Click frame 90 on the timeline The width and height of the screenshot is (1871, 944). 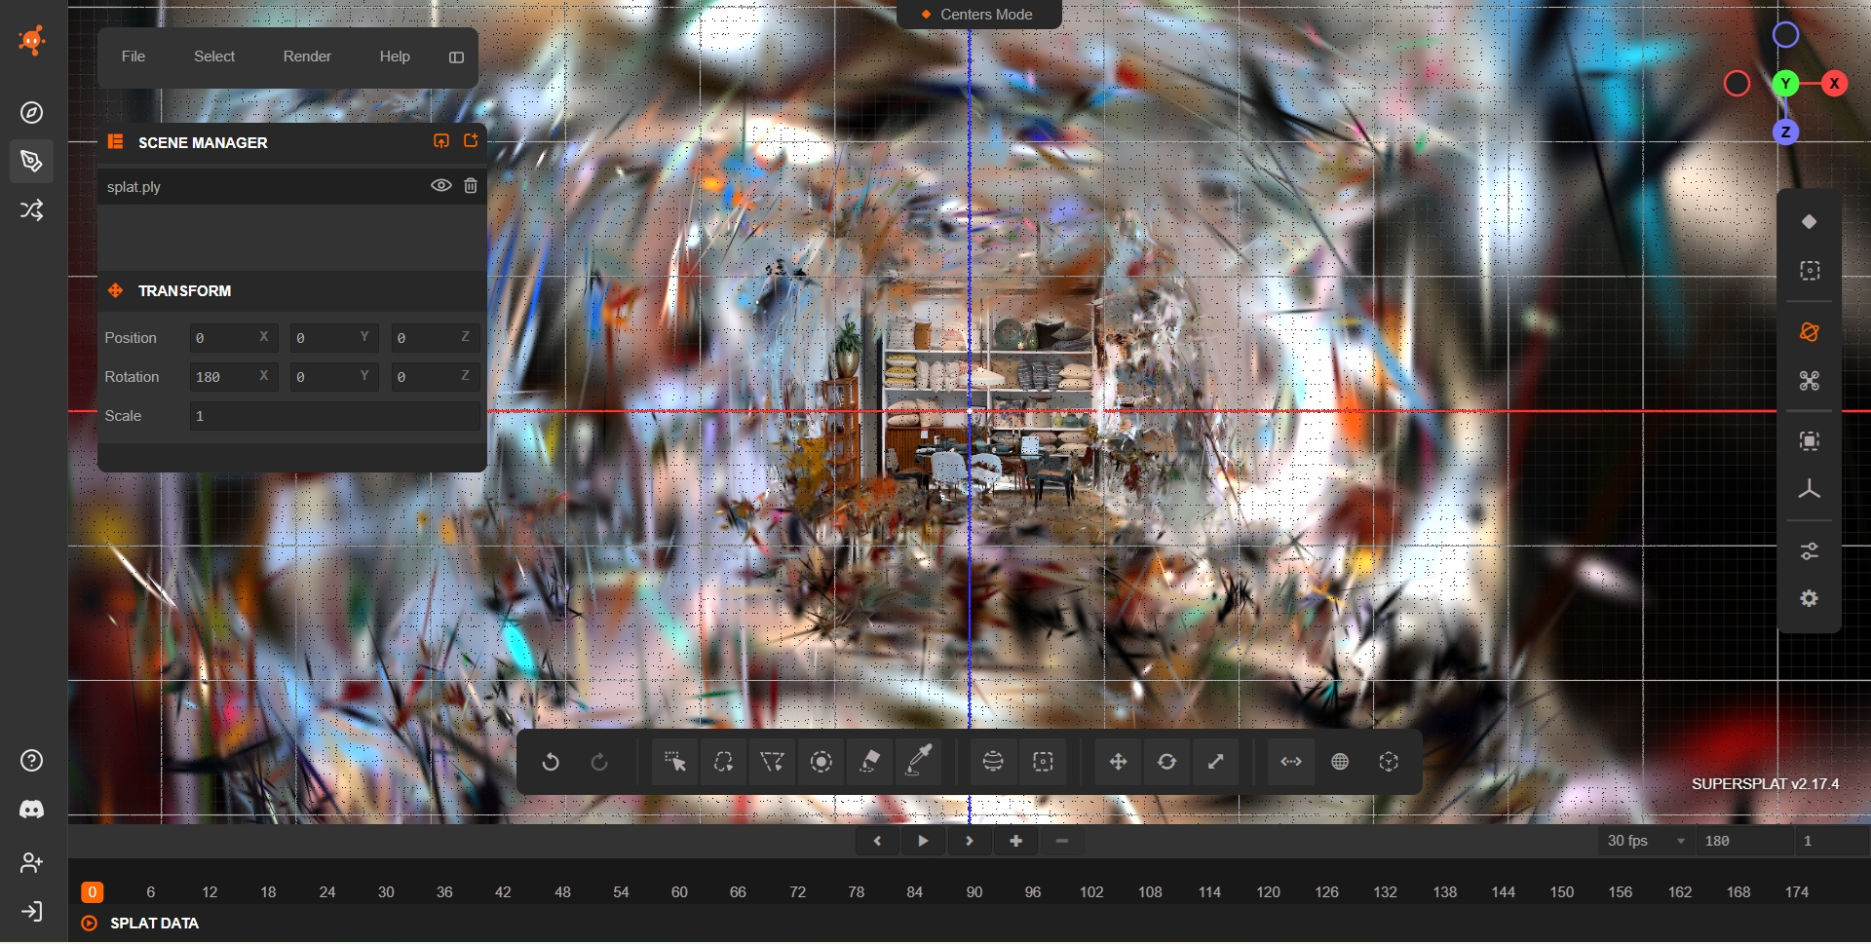pos(974,892)
